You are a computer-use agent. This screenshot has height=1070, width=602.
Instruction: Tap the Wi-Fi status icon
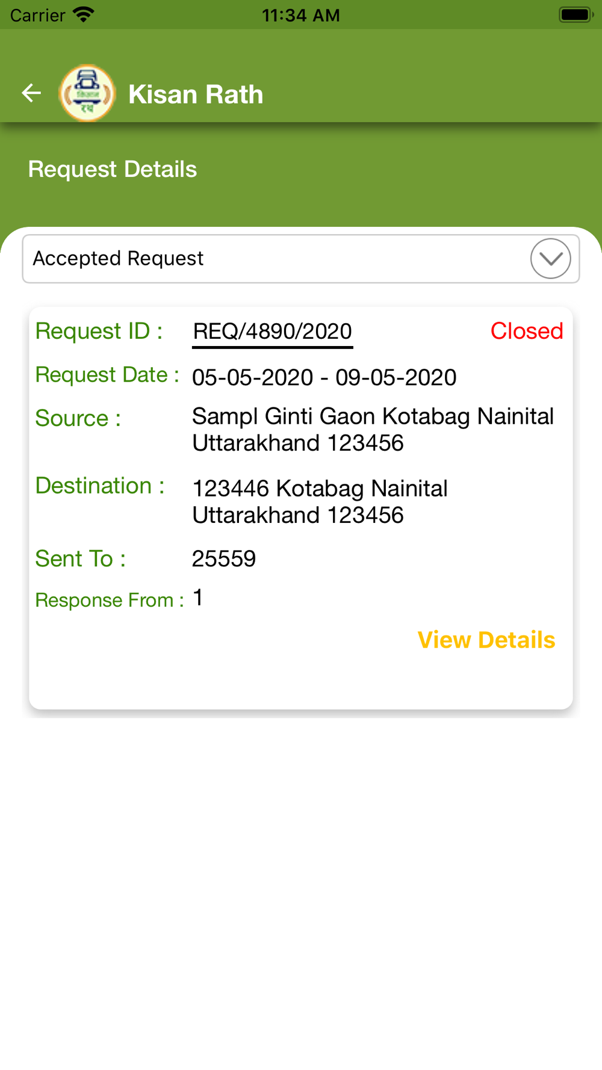point(84,14)
